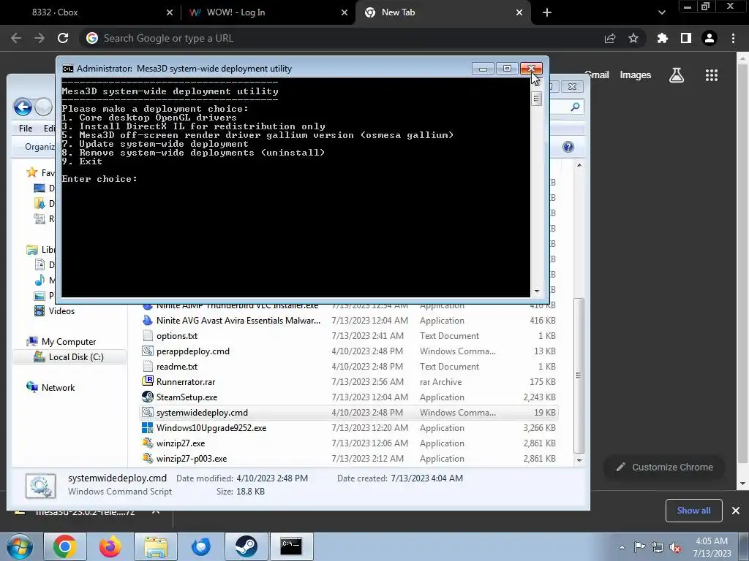This screenshot has width=749, height=561.
Task: Open the Search Labs flask icon
Action: click(x=677, y=75)
